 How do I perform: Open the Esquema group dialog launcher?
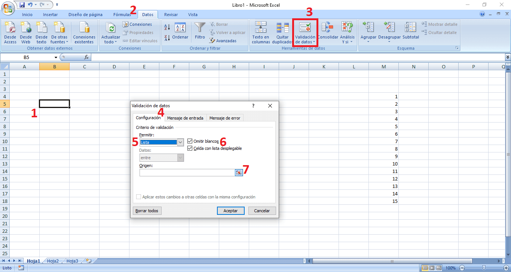pos(457,48)
